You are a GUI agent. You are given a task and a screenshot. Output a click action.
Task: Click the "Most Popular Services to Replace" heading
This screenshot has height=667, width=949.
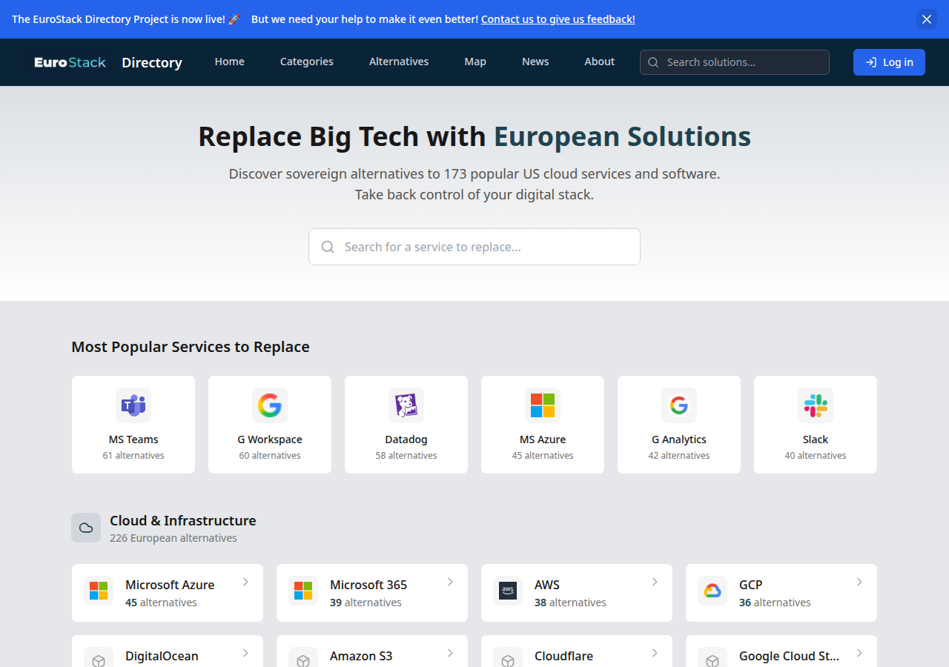(x=191, y=347)
